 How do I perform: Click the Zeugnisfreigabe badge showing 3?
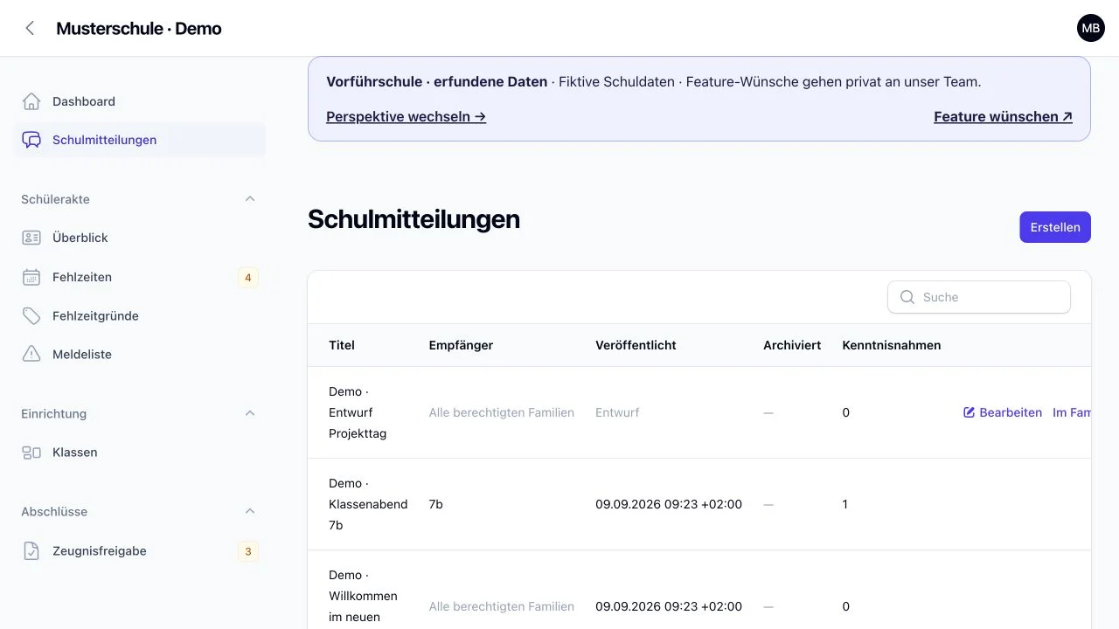coord(248,551)
